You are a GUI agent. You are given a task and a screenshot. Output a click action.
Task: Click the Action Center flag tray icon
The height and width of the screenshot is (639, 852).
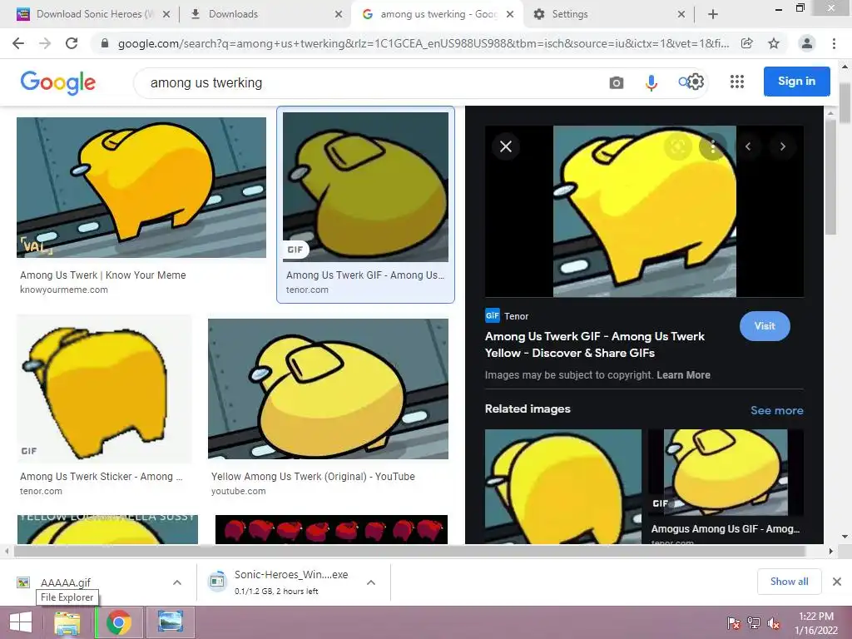[x=734, y=623]
